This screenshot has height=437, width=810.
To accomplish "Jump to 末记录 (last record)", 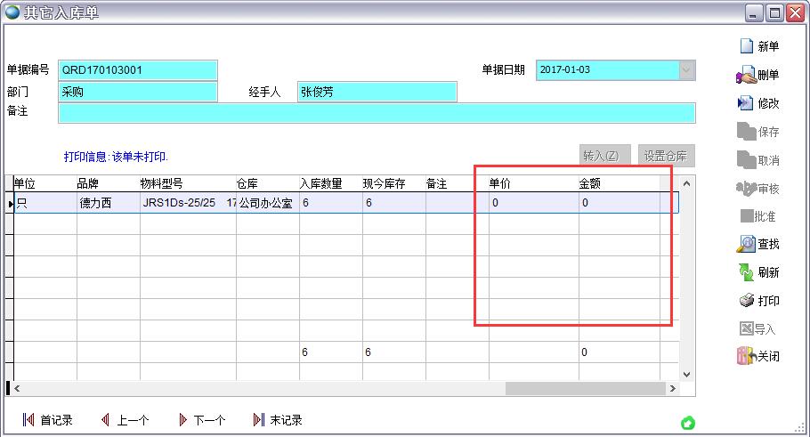I will [x=259, y=420].
